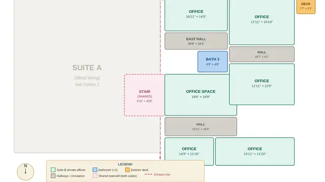The image size is (325, 182).
Task: Click the green Suite B private offices swatch
Action: (x=53, y=170)
